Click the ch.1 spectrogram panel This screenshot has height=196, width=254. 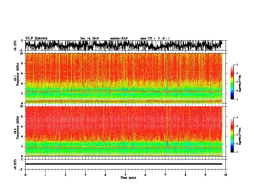(x=124, y=78)
